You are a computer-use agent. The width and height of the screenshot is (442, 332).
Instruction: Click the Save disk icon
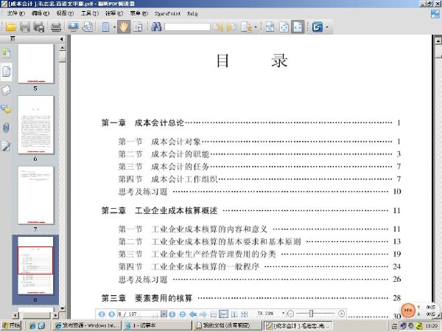coord(25,27)
